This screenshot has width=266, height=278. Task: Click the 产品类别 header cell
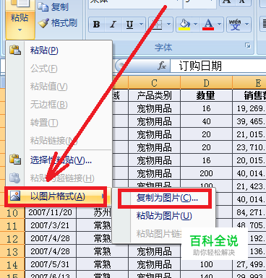pyautogui.click(x=154, y=95)
